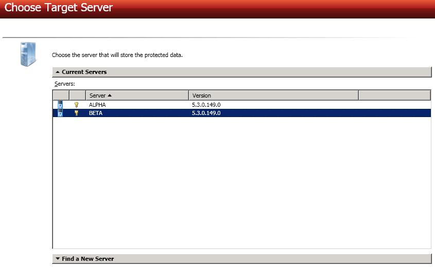
Task: Click the blank header above server icons
Action: 61,95
